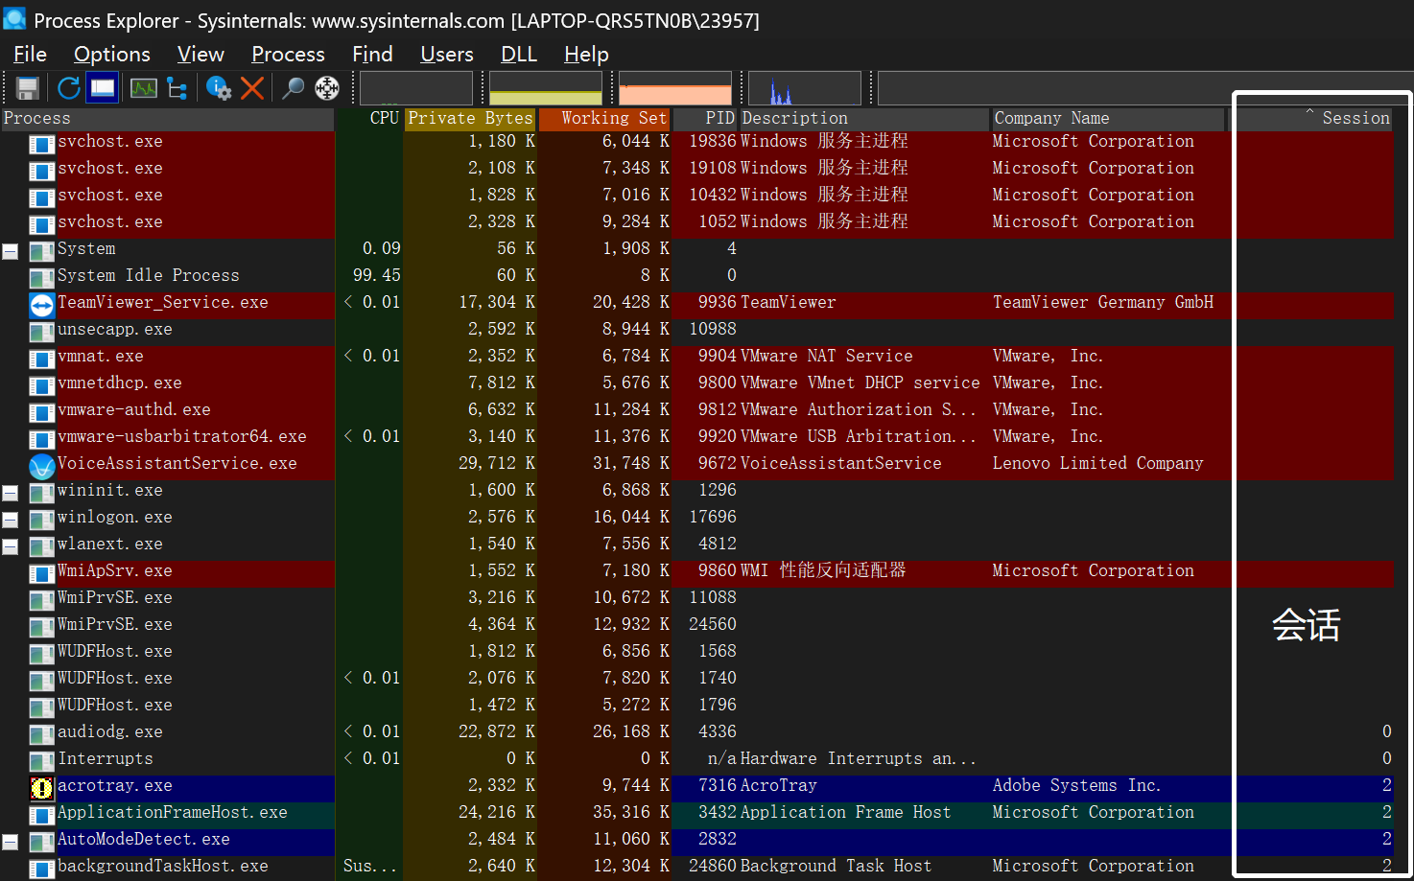Open the Options menu

(x=112, y=55)
